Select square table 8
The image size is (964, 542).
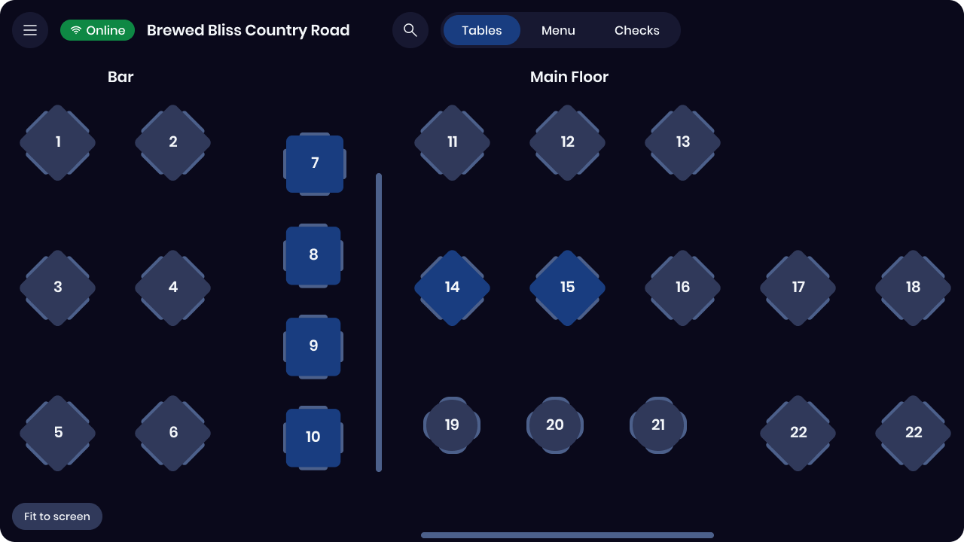pyautogui.click(x=313, y=254)
